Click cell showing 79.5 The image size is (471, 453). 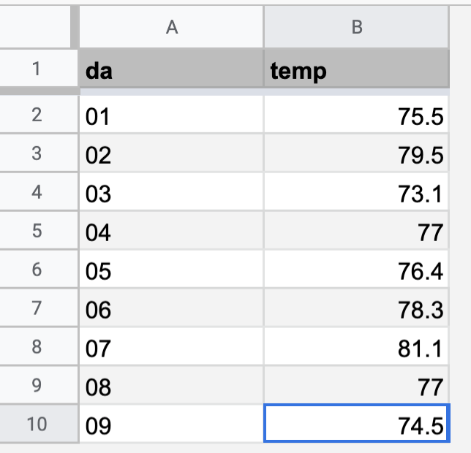(x=356, y=154)
